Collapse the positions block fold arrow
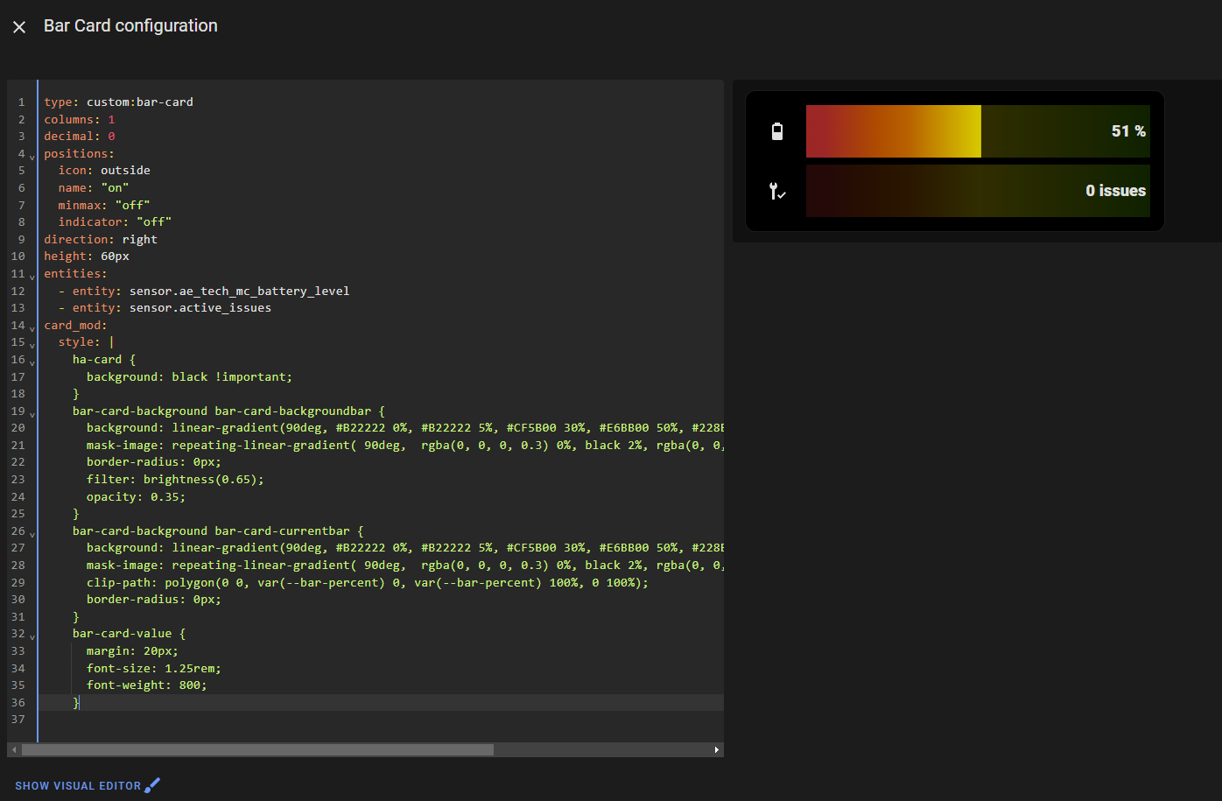This screenshot has height=801, width=1222. (x=32, y=157)
